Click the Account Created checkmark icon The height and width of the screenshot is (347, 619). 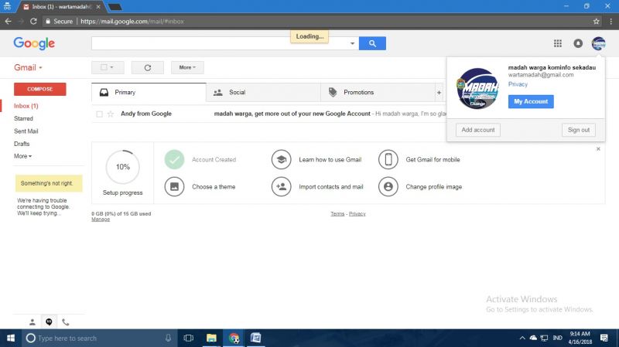[174, 160]
